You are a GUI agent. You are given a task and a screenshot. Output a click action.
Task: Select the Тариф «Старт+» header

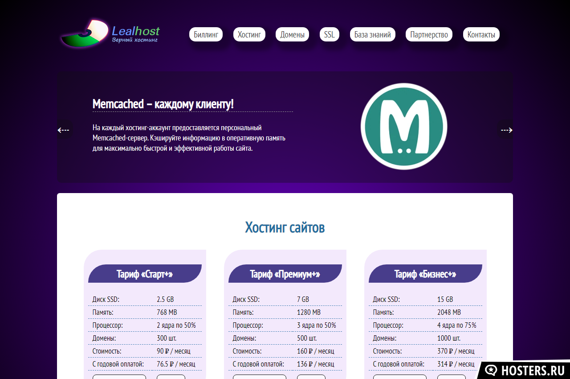click(145, 274)
